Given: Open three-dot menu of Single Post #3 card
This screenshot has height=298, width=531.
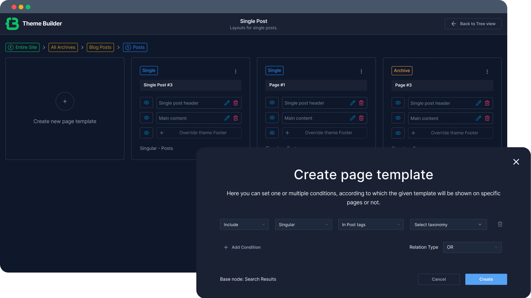Looking at the screenshot, I should click(x=236, y=71).
